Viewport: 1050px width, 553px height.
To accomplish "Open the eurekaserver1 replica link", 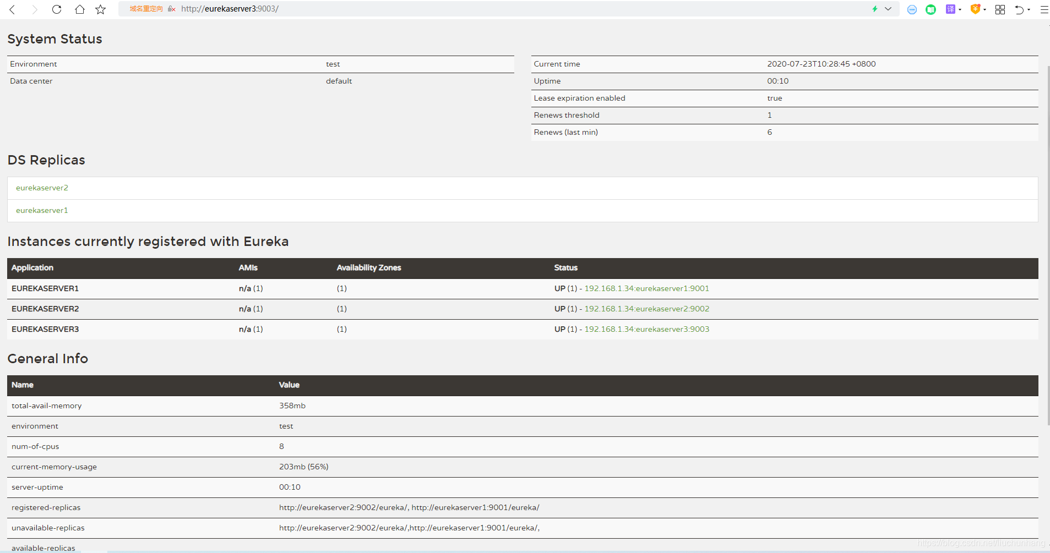I will [42, 210].
